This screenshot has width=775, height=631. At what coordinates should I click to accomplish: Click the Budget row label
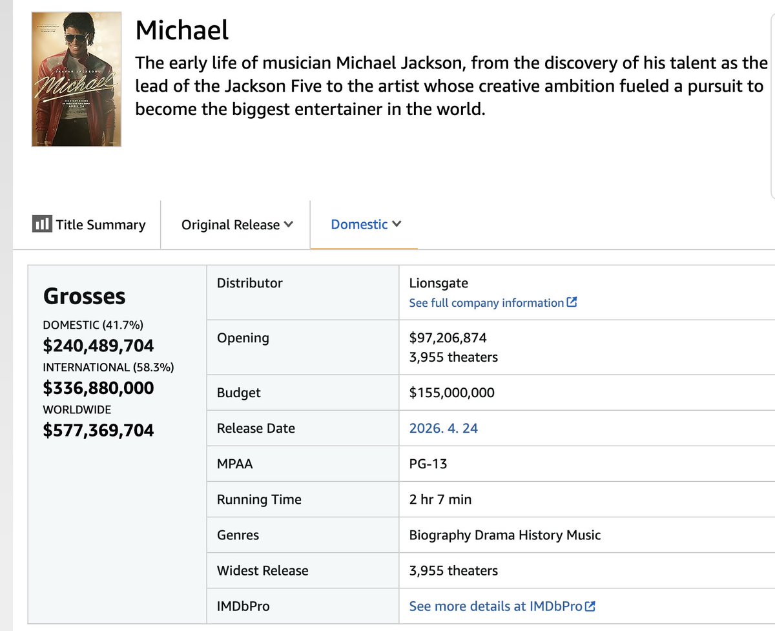coord(239,393)
